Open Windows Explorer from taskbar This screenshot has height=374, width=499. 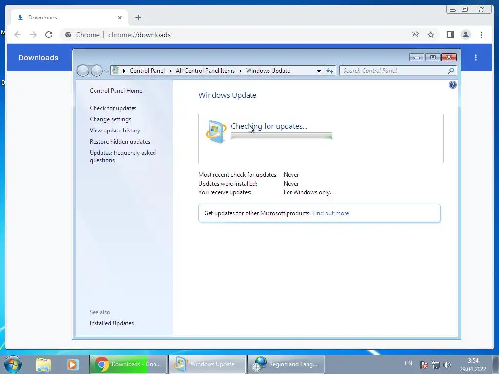[x=43, y=365]
